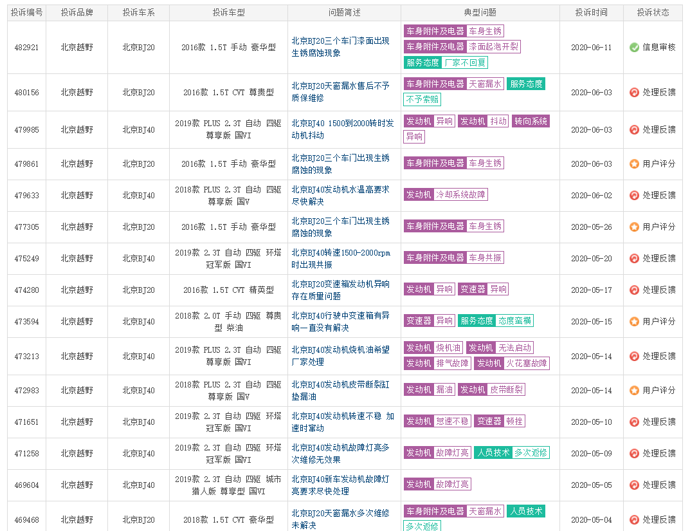The image size is (690, 531).
Task: Click orange rating icon in row 477305
Action: [x=634, y=227]
